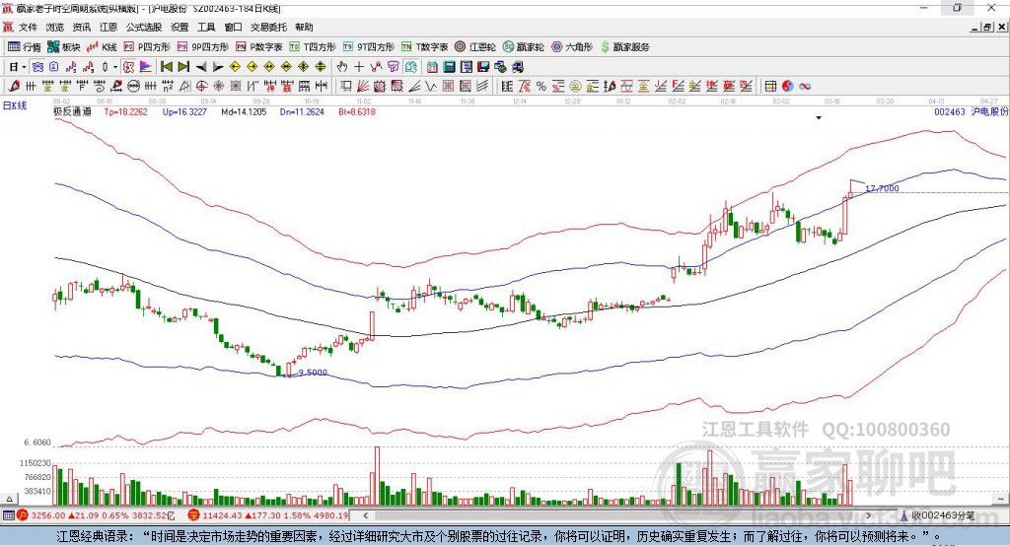
Task: Open the 交易委托 menu
Action: 268,27
